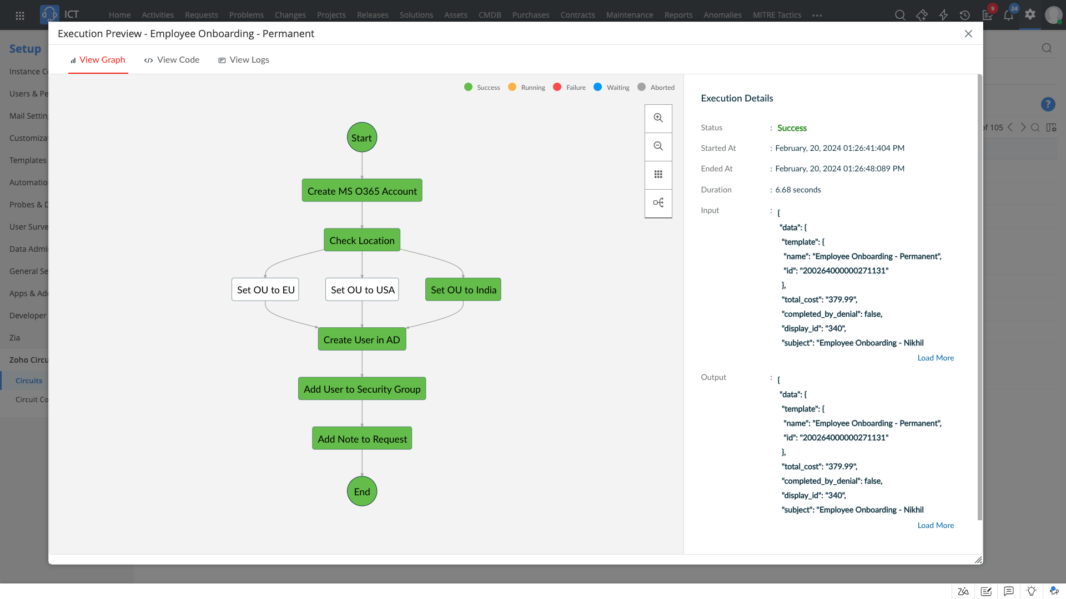Select the node layout icon below zoom controls

pos(658,203)
